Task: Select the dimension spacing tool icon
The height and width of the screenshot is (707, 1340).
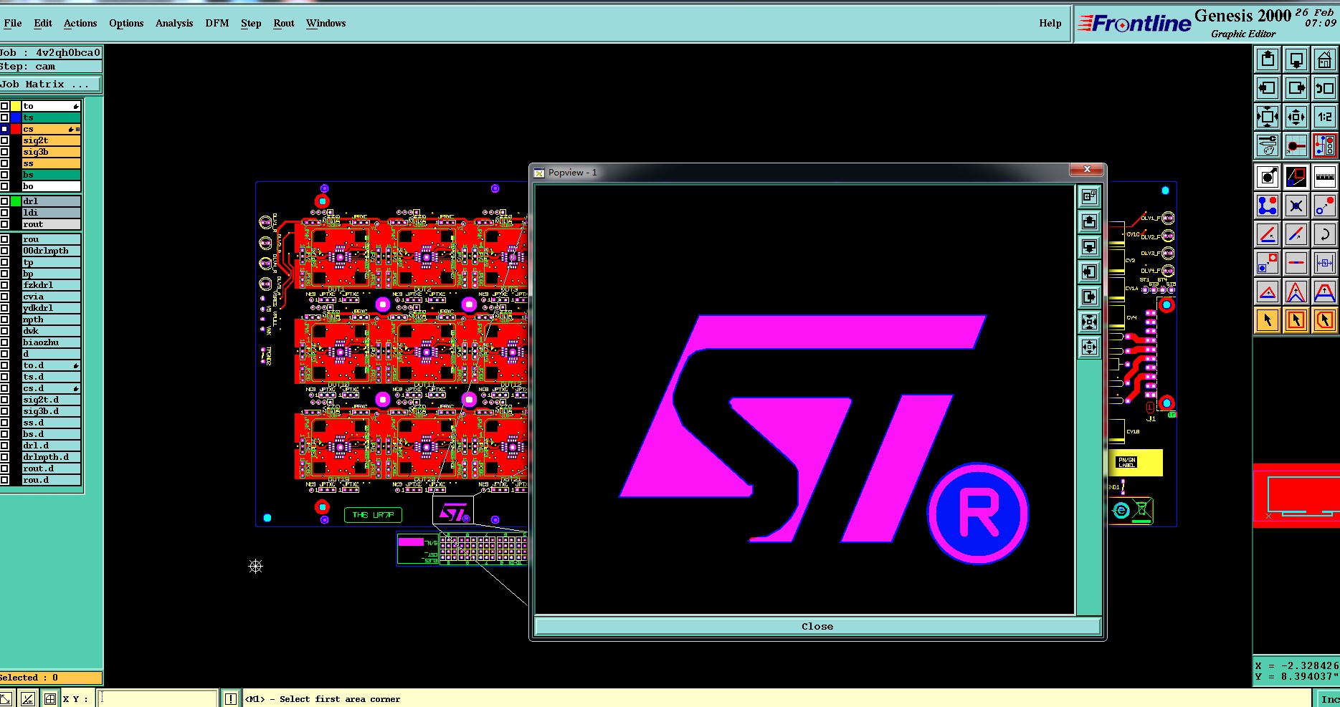Action: pos(1325,263)
